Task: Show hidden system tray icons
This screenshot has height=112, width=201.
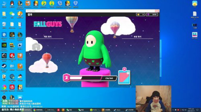Action: pos(173,110)
